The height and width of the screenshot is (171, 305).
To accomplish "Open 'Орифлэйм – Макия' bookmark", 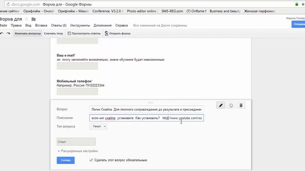I will (73, 11).
